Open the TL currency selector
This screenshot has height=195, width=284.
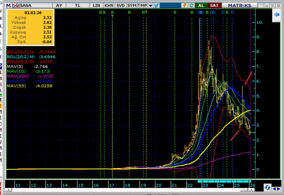coord(78,5)
